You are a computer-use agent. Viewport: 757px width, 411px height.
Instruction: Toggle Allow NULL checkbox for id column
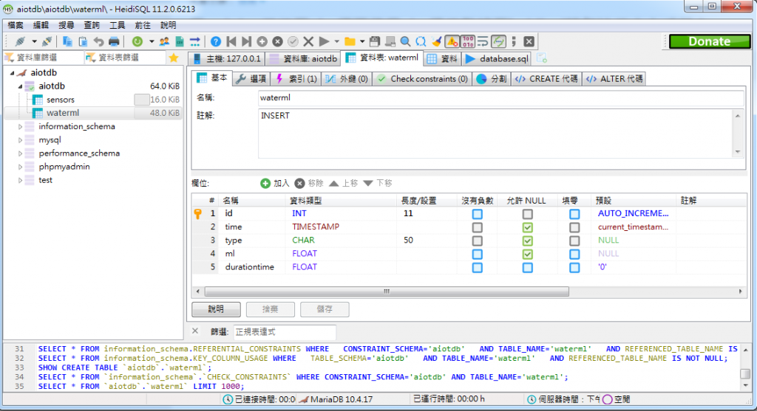(528, 213)
